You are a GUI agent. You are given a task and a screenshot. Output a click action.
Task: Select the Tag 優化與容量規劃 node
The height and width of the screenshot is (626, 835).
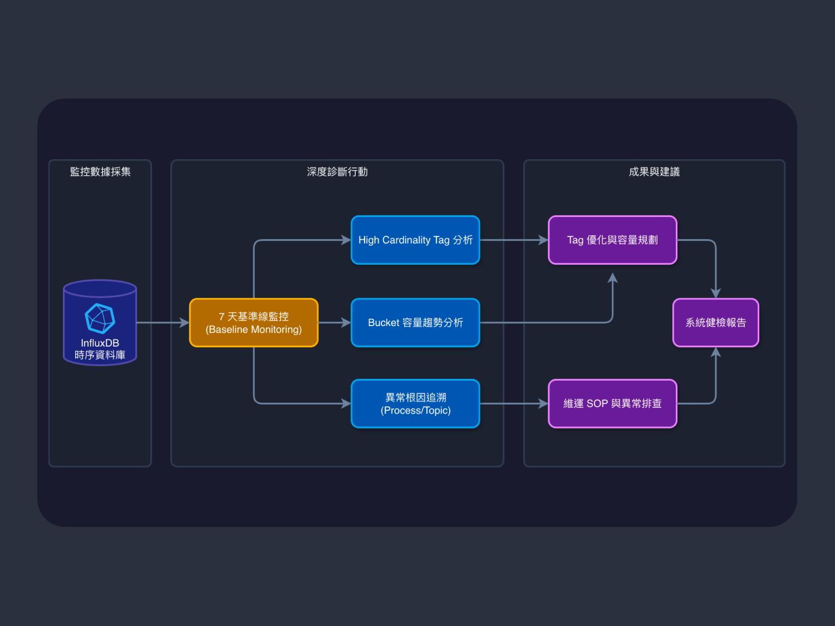612,240
